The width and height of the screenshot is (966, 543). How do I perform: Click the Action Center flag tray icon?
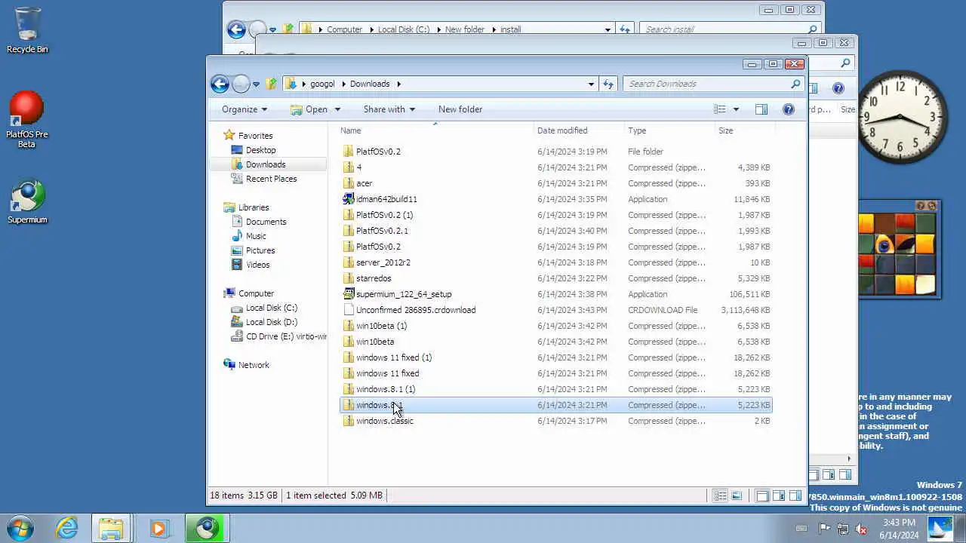coord(824,529)
